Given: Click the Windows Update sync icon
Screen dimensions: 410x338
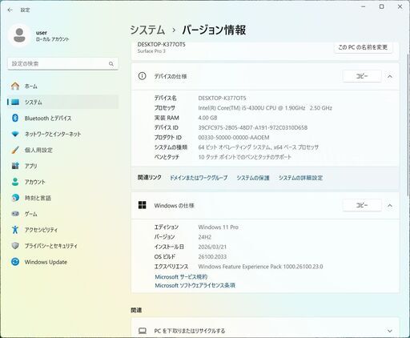Looking at the screenshot, I should point(15,262).
